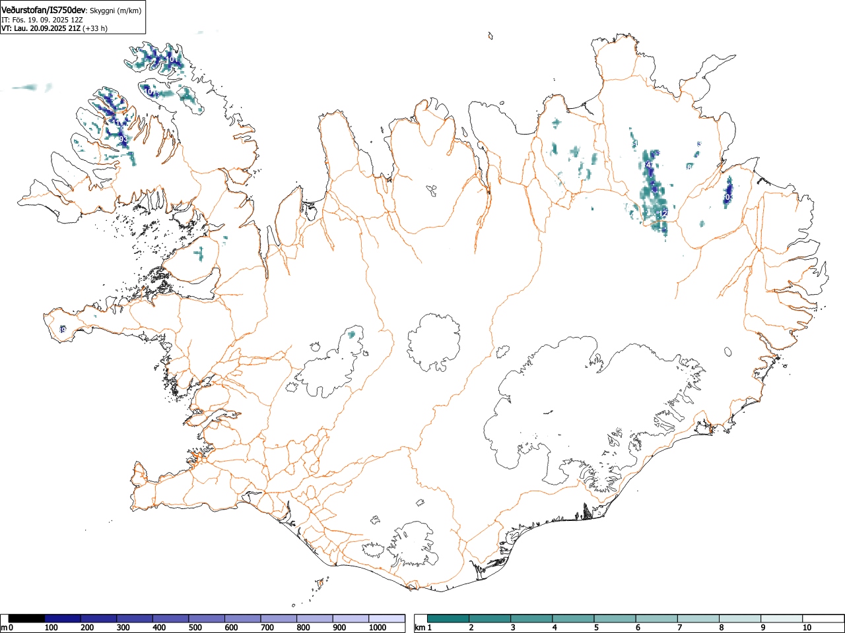Click the 200–300 m legend swatch

(99, 618)
